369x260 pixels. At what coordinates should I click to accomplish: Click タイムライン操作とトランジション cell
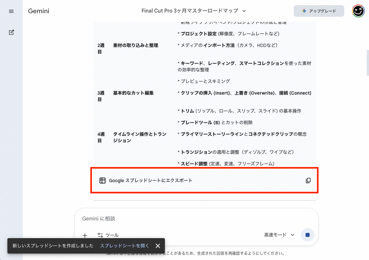(140, 137)
